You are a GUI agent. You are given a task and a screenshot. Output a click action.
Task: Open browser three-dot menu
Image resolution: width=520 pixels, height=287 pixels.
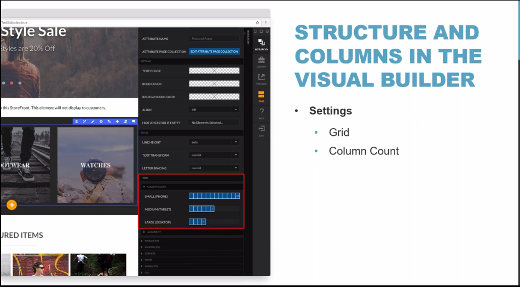[265, 22]
